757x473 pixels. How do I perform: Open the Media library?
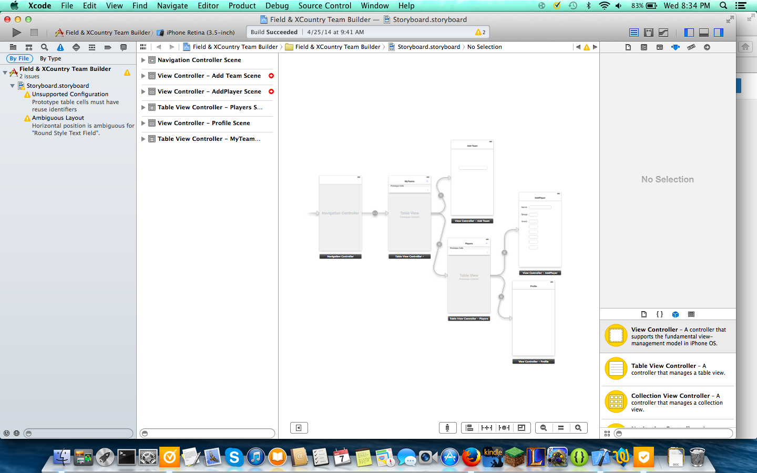click(691, 314)
